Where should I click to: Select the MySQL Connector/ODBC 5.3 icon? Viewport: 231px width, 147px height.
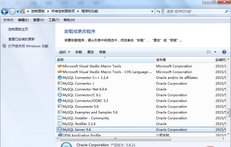60,101
